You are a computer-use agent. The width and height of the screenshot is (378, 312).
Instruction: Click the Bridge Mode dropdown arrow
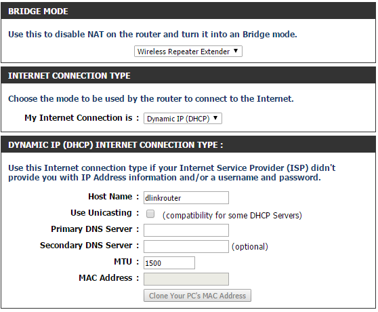tap(236, 51)
